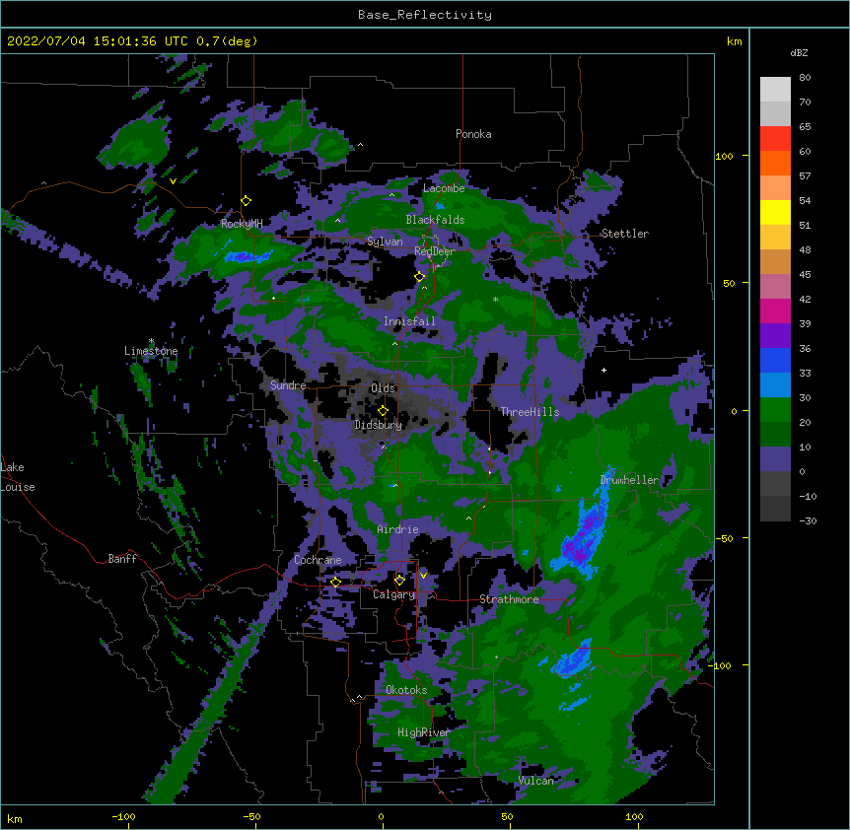Click the Olds town label

coord(383,388)
